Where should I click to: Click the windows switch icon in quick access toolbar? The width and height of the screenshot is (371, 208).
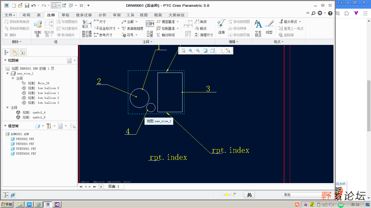pyautogui.click(x=71, y=5)
